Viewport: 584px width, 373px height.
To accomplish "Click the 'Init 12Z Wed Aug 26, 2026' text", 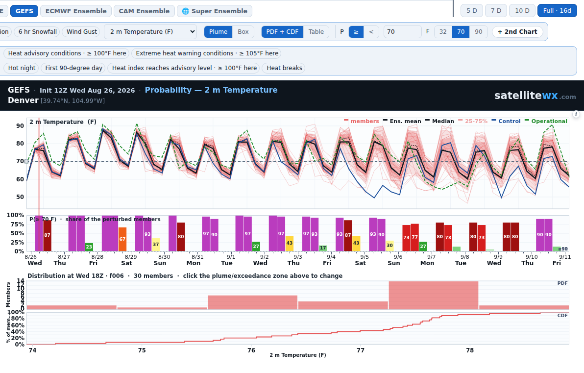I will click(87, 90).
